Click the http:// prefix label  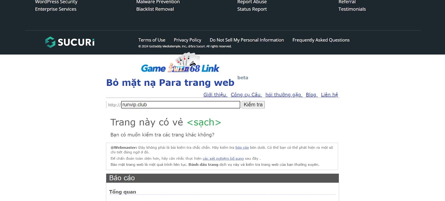(114, 105)
